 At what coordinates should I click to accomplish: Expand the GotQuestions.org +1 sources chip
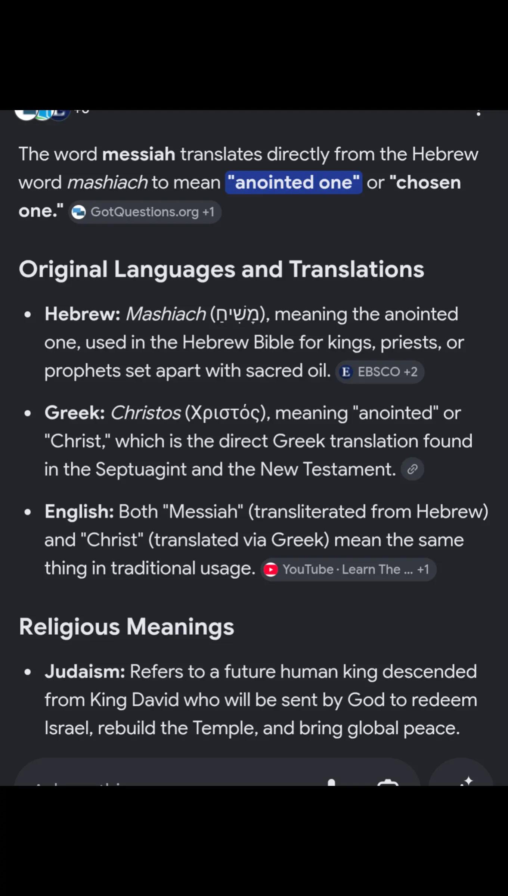tap(145, 212)
